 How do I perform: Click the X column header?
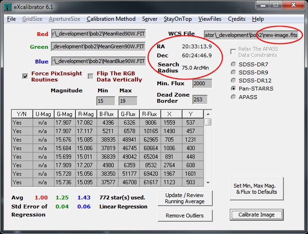coord(171,114)
